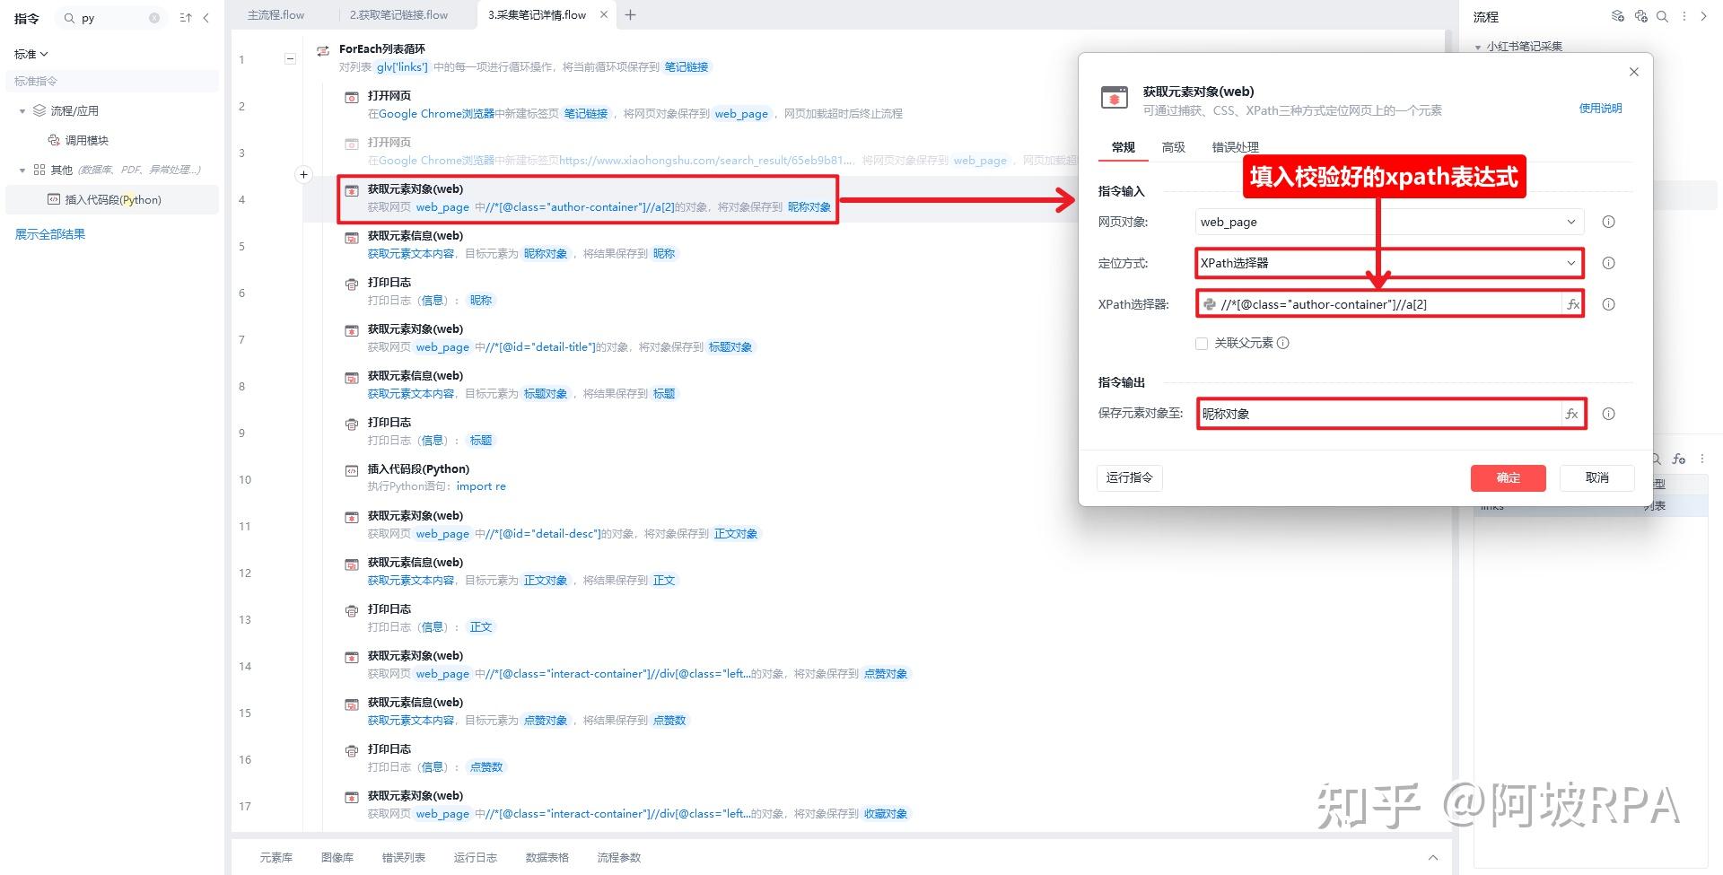The height and width of the screenshot is (875, 1723).
Task: Click the fx icon beside the XPath selector input
Action: [x=1573, y=304]
